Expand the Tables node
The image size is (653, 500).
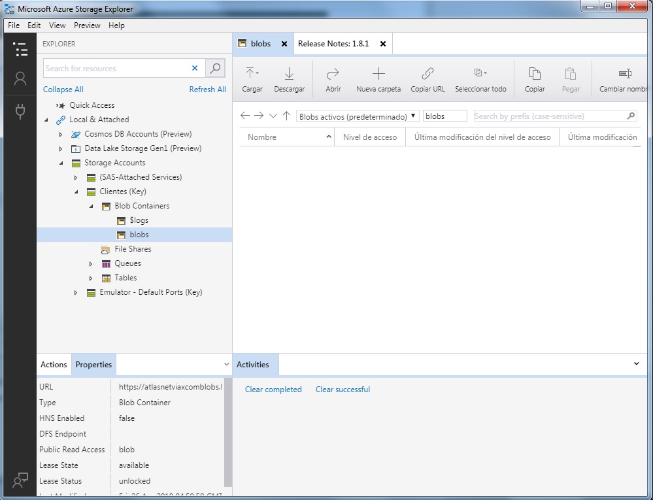(91, 278)
